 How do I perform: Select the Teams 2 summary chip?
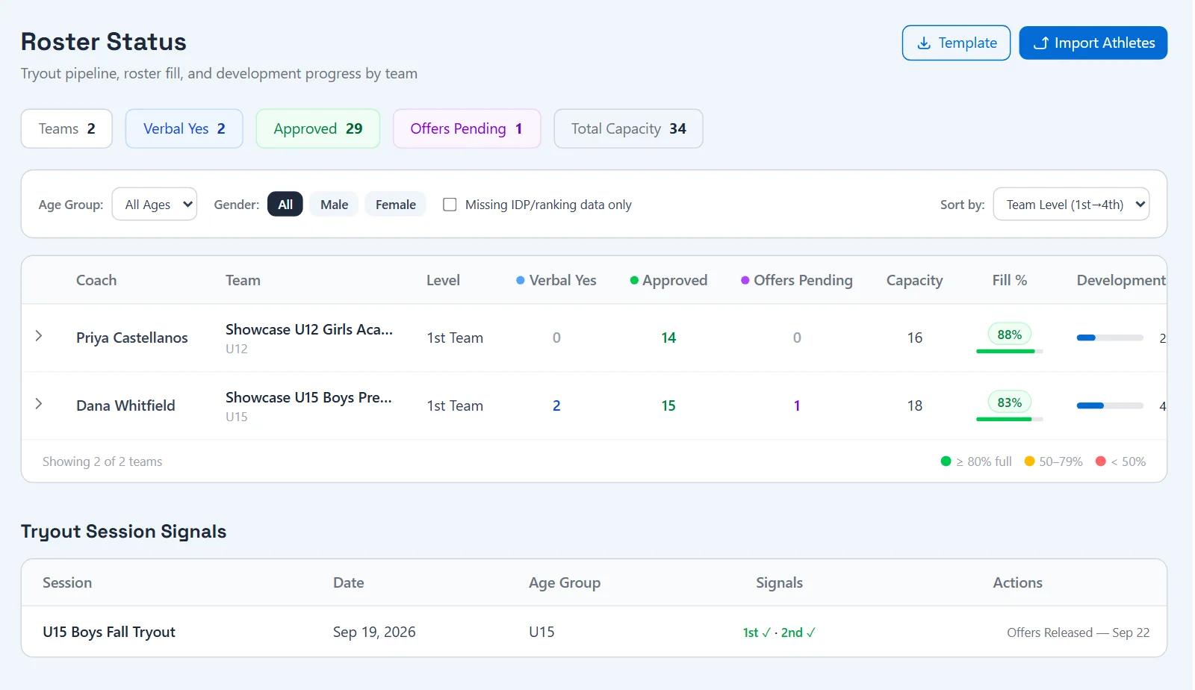66,128
